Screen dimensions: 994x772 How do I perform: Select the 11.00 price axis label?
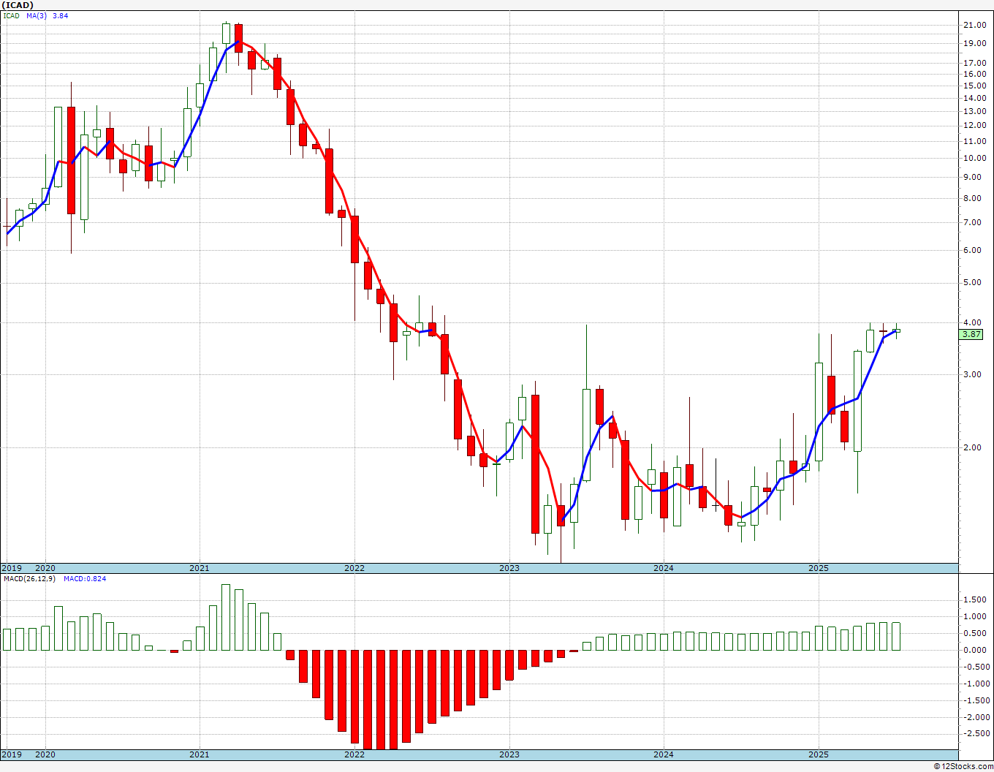pos(975,141)
